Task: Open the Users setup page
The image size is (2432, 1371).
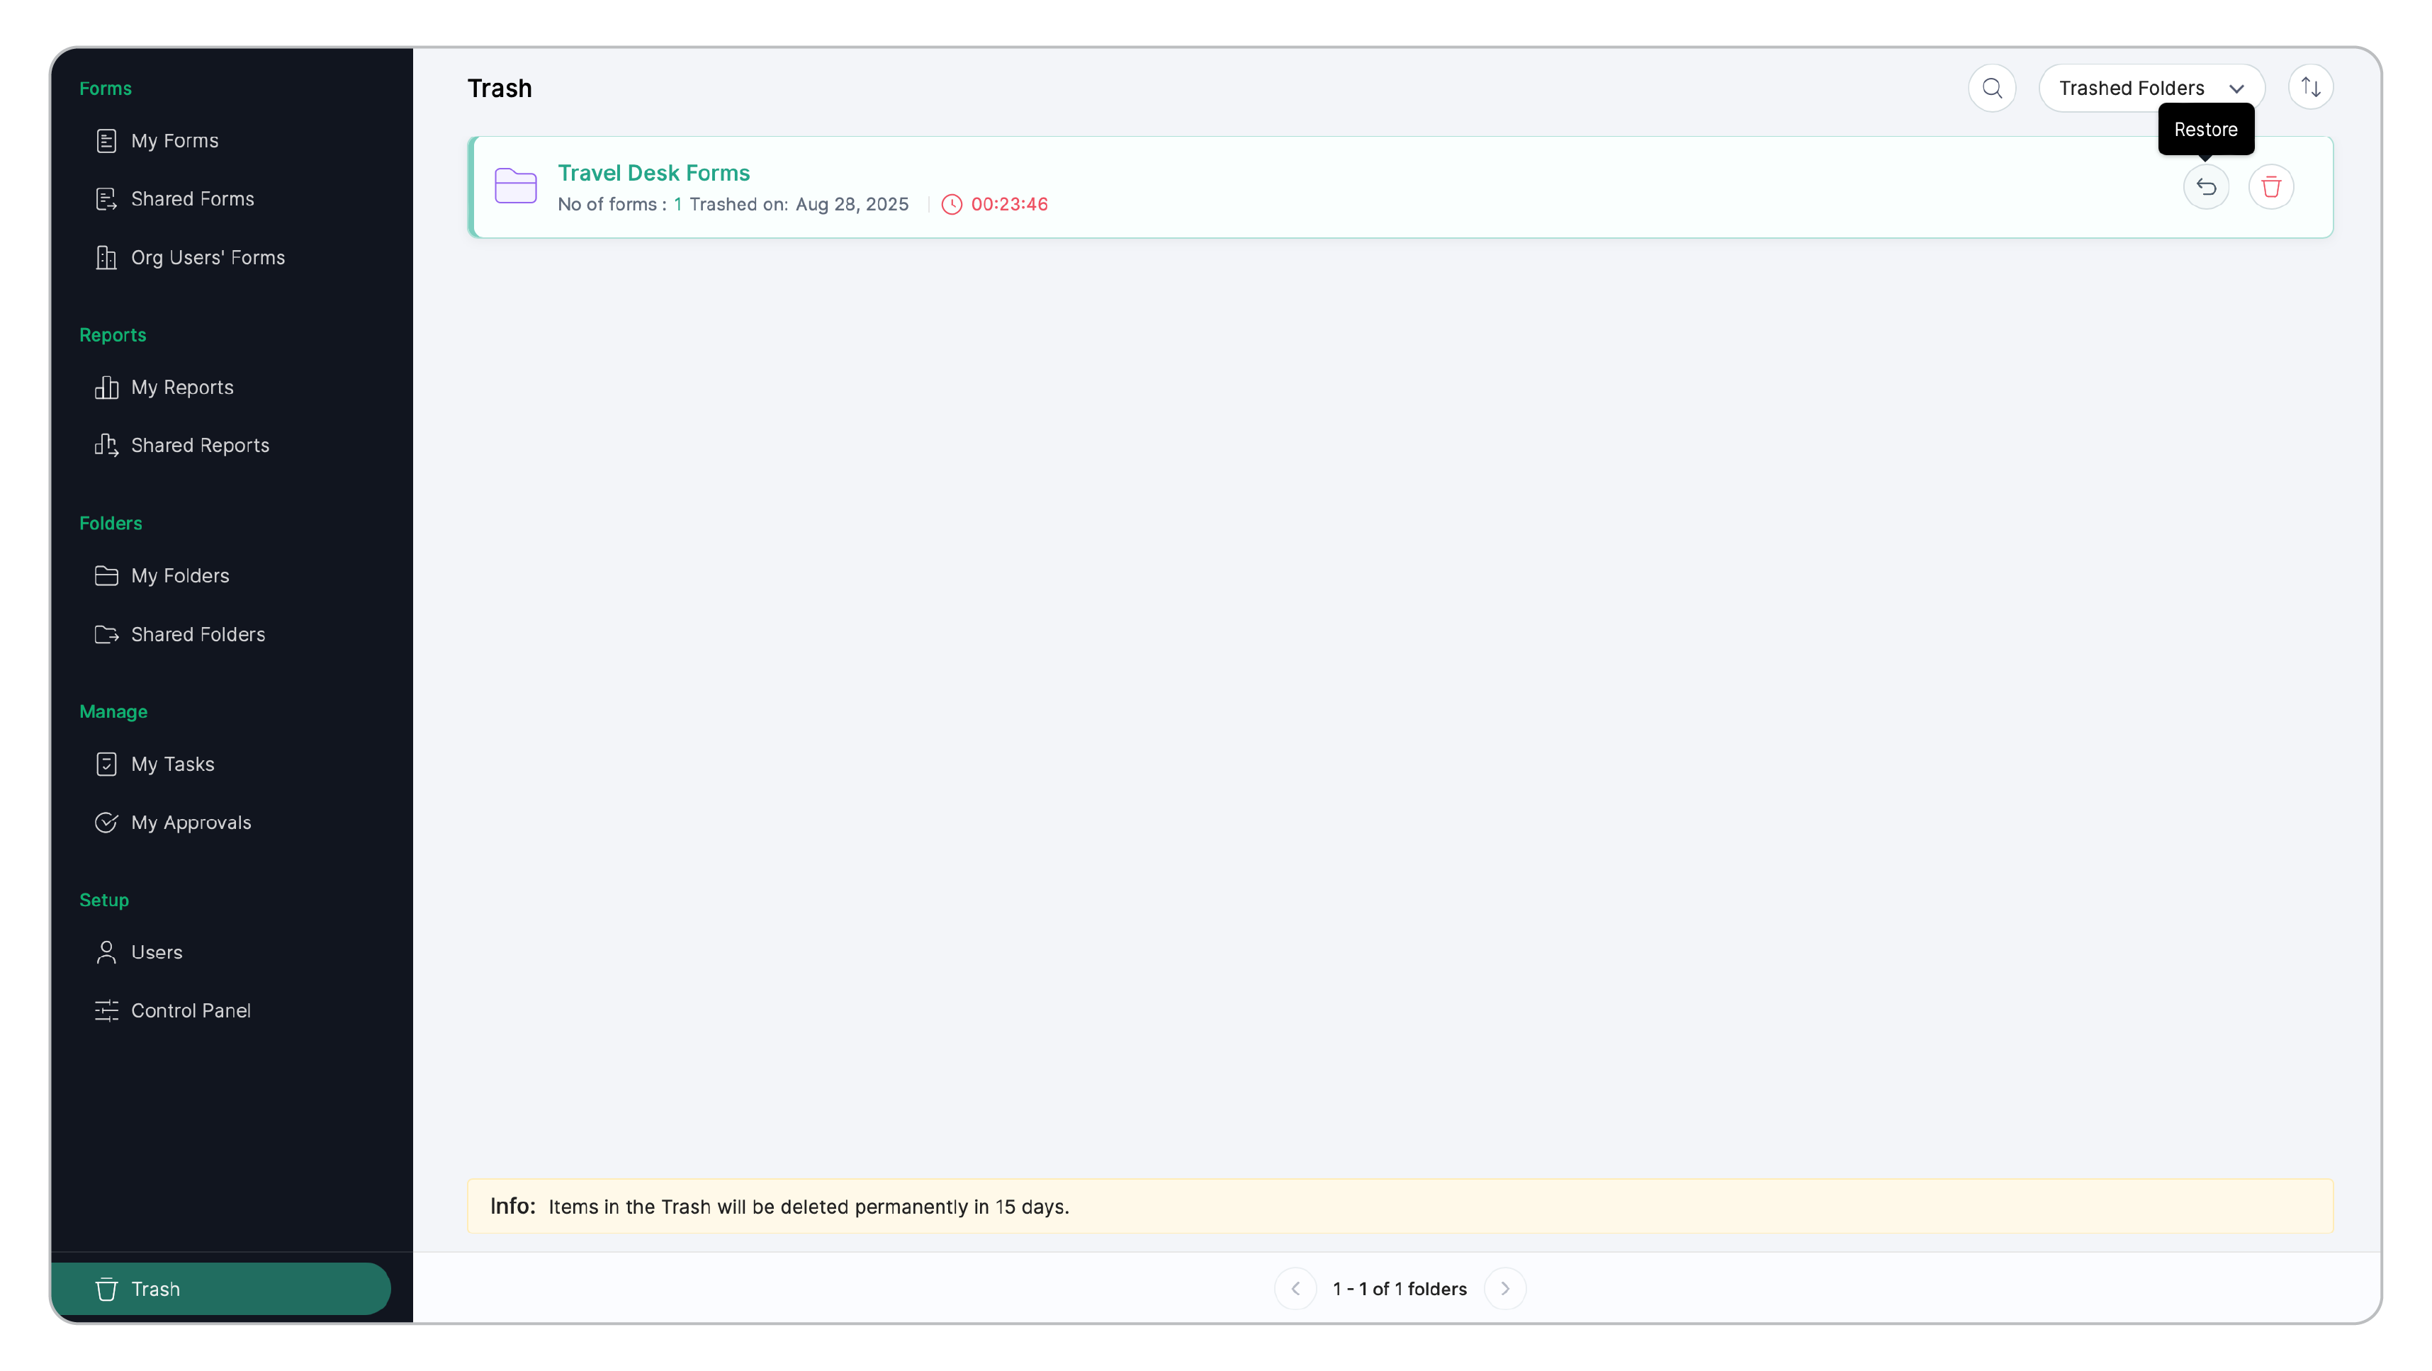Action: point(157,952)
